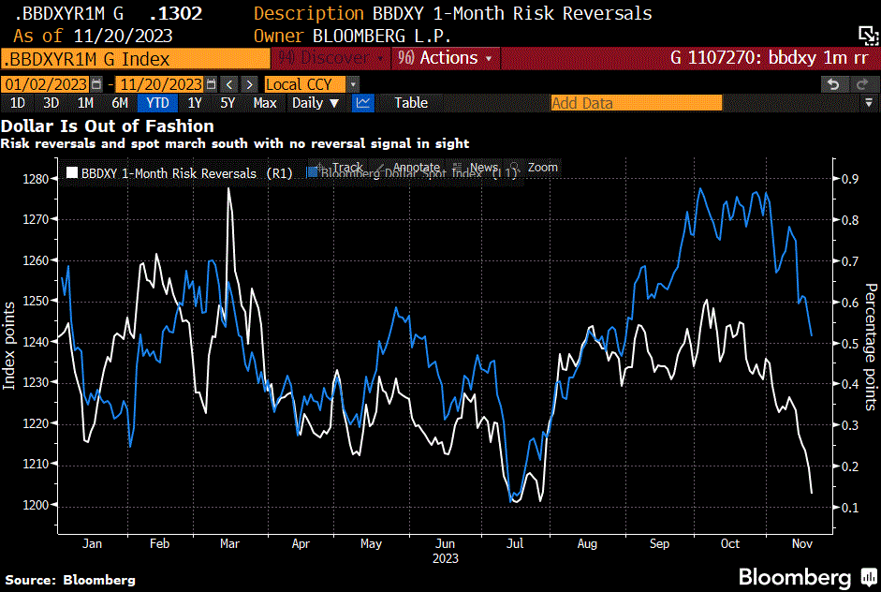
Task: Select the 3D range tab
Action: [51, 103]
